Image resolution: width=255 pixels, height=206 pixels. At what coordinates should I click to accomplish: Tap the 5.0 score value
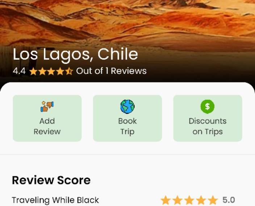[229, 200]
